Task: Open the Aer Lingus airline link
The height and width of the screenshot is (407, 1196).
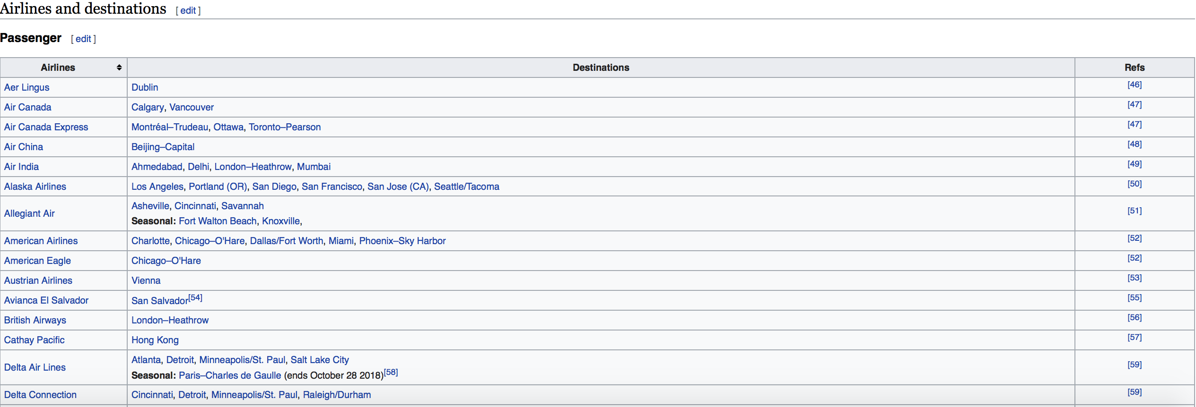Action: tap(26, 87)
